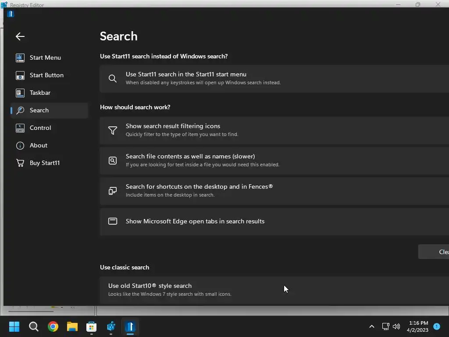Image resolution: width=449 pixels, height=337 pixels.
Task: Open Microsoft Store from the taskbar
Action: pyautogui.click(x=91, y=326)
